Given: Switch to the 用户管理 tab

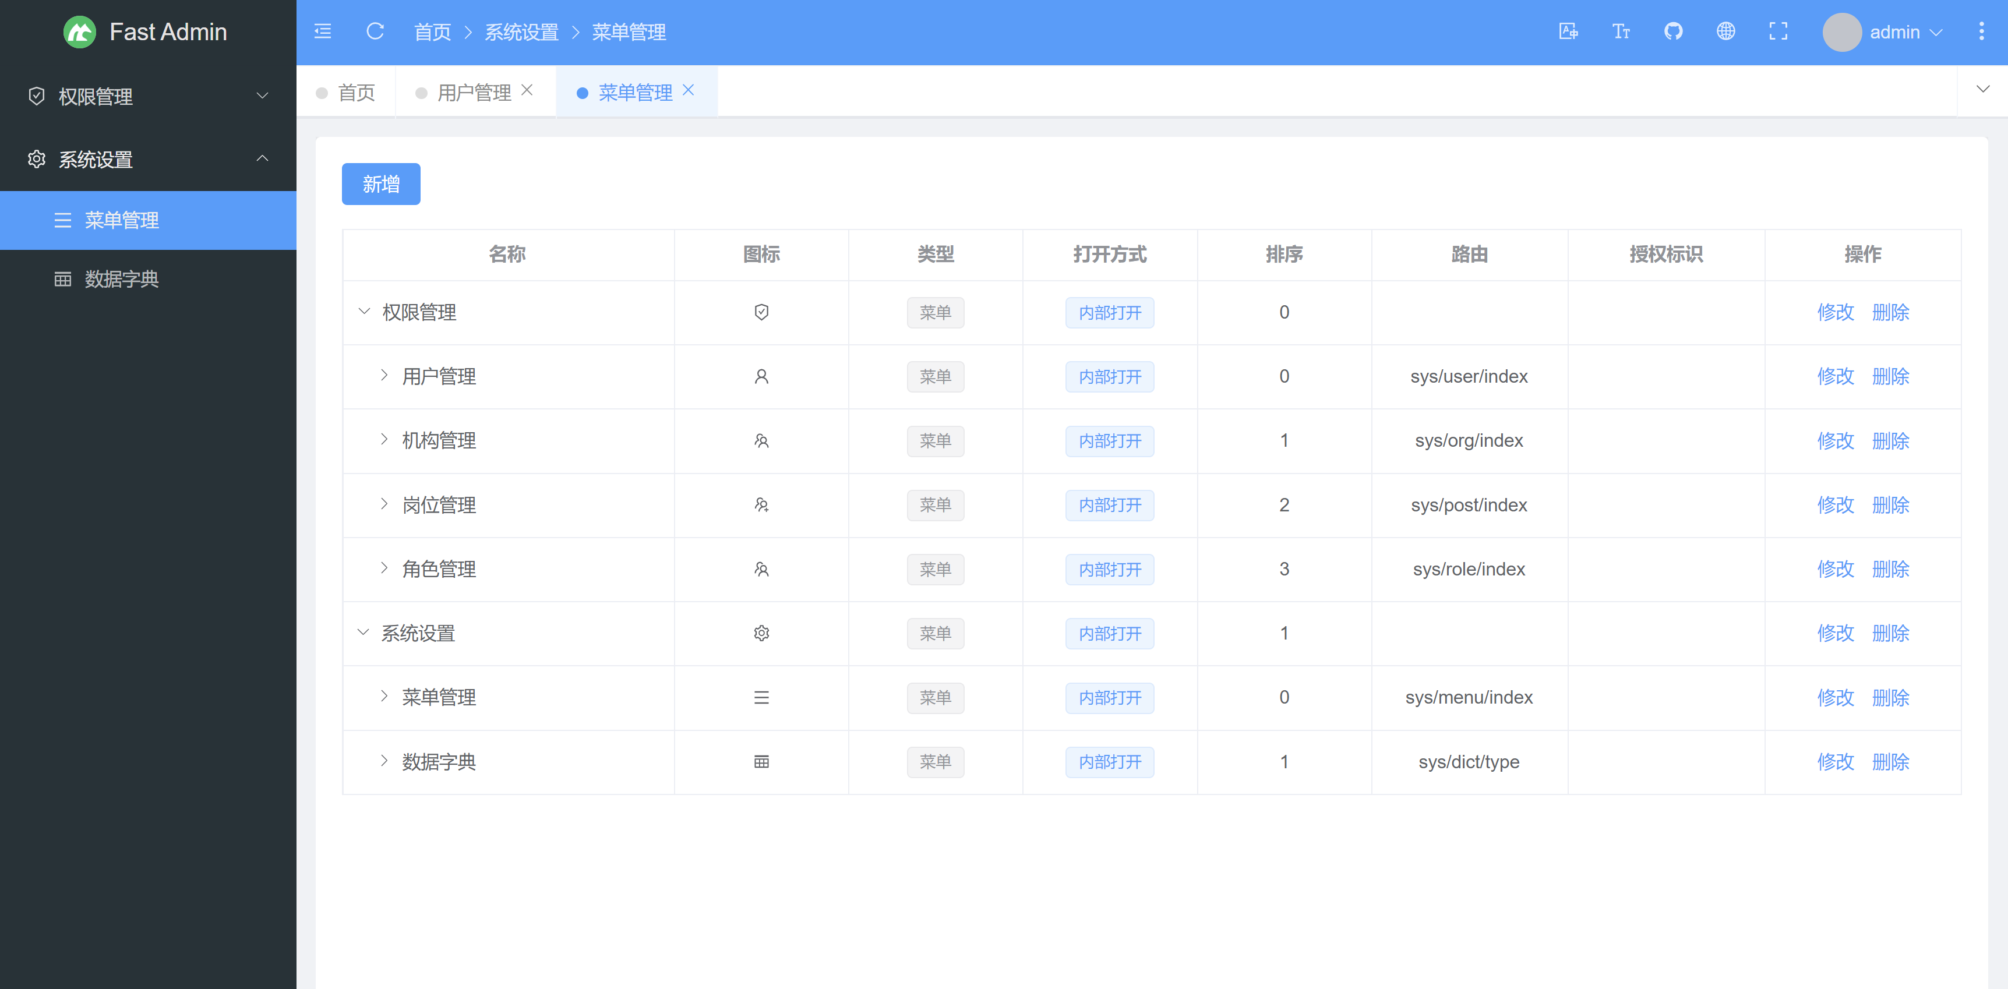Looking at the screenshot, I should (x=474, y=91).
